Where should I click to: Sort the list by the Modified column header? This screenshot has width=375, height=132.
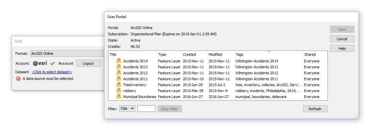[221, 54]
